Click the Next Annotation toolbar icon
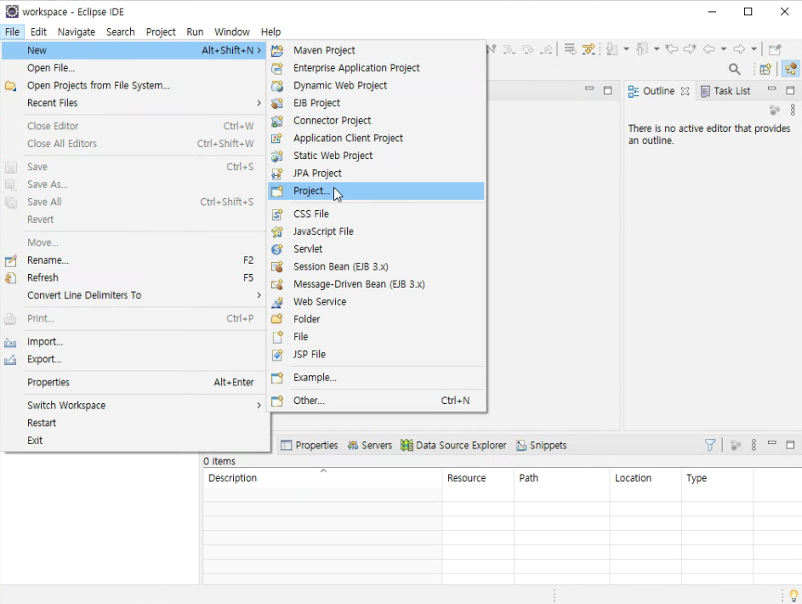This screenshot has height=604, width=802. pos(611,49)
